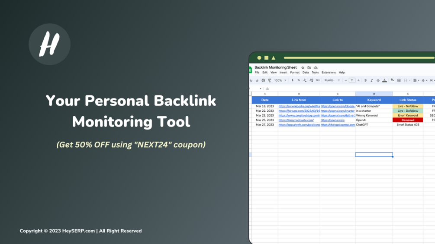Open the Format menu
The image size is (435, 244).
[x=295, y=73]
